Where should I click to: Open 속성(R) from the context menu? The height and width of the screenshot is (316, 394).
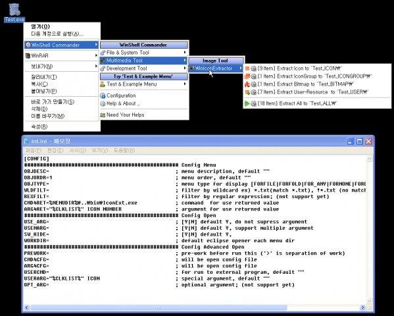[x=62, y=126]
